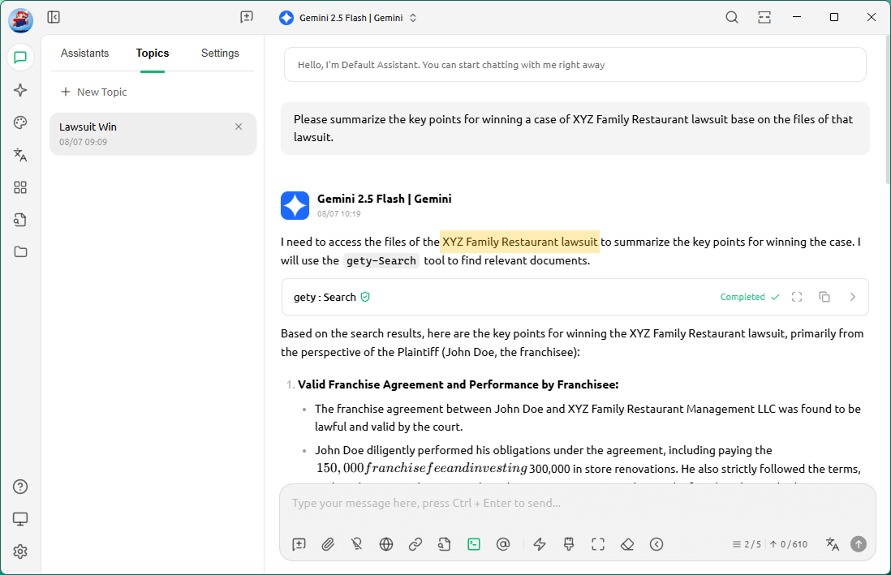The image size is (891, 575).
Task: Click the Completed status label
Action: [742, 297]
